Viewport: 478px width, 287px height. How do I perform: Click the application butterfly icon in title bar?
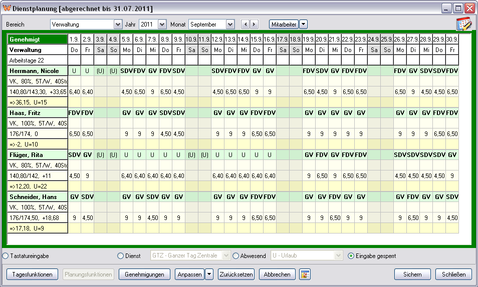click(7, 8)
